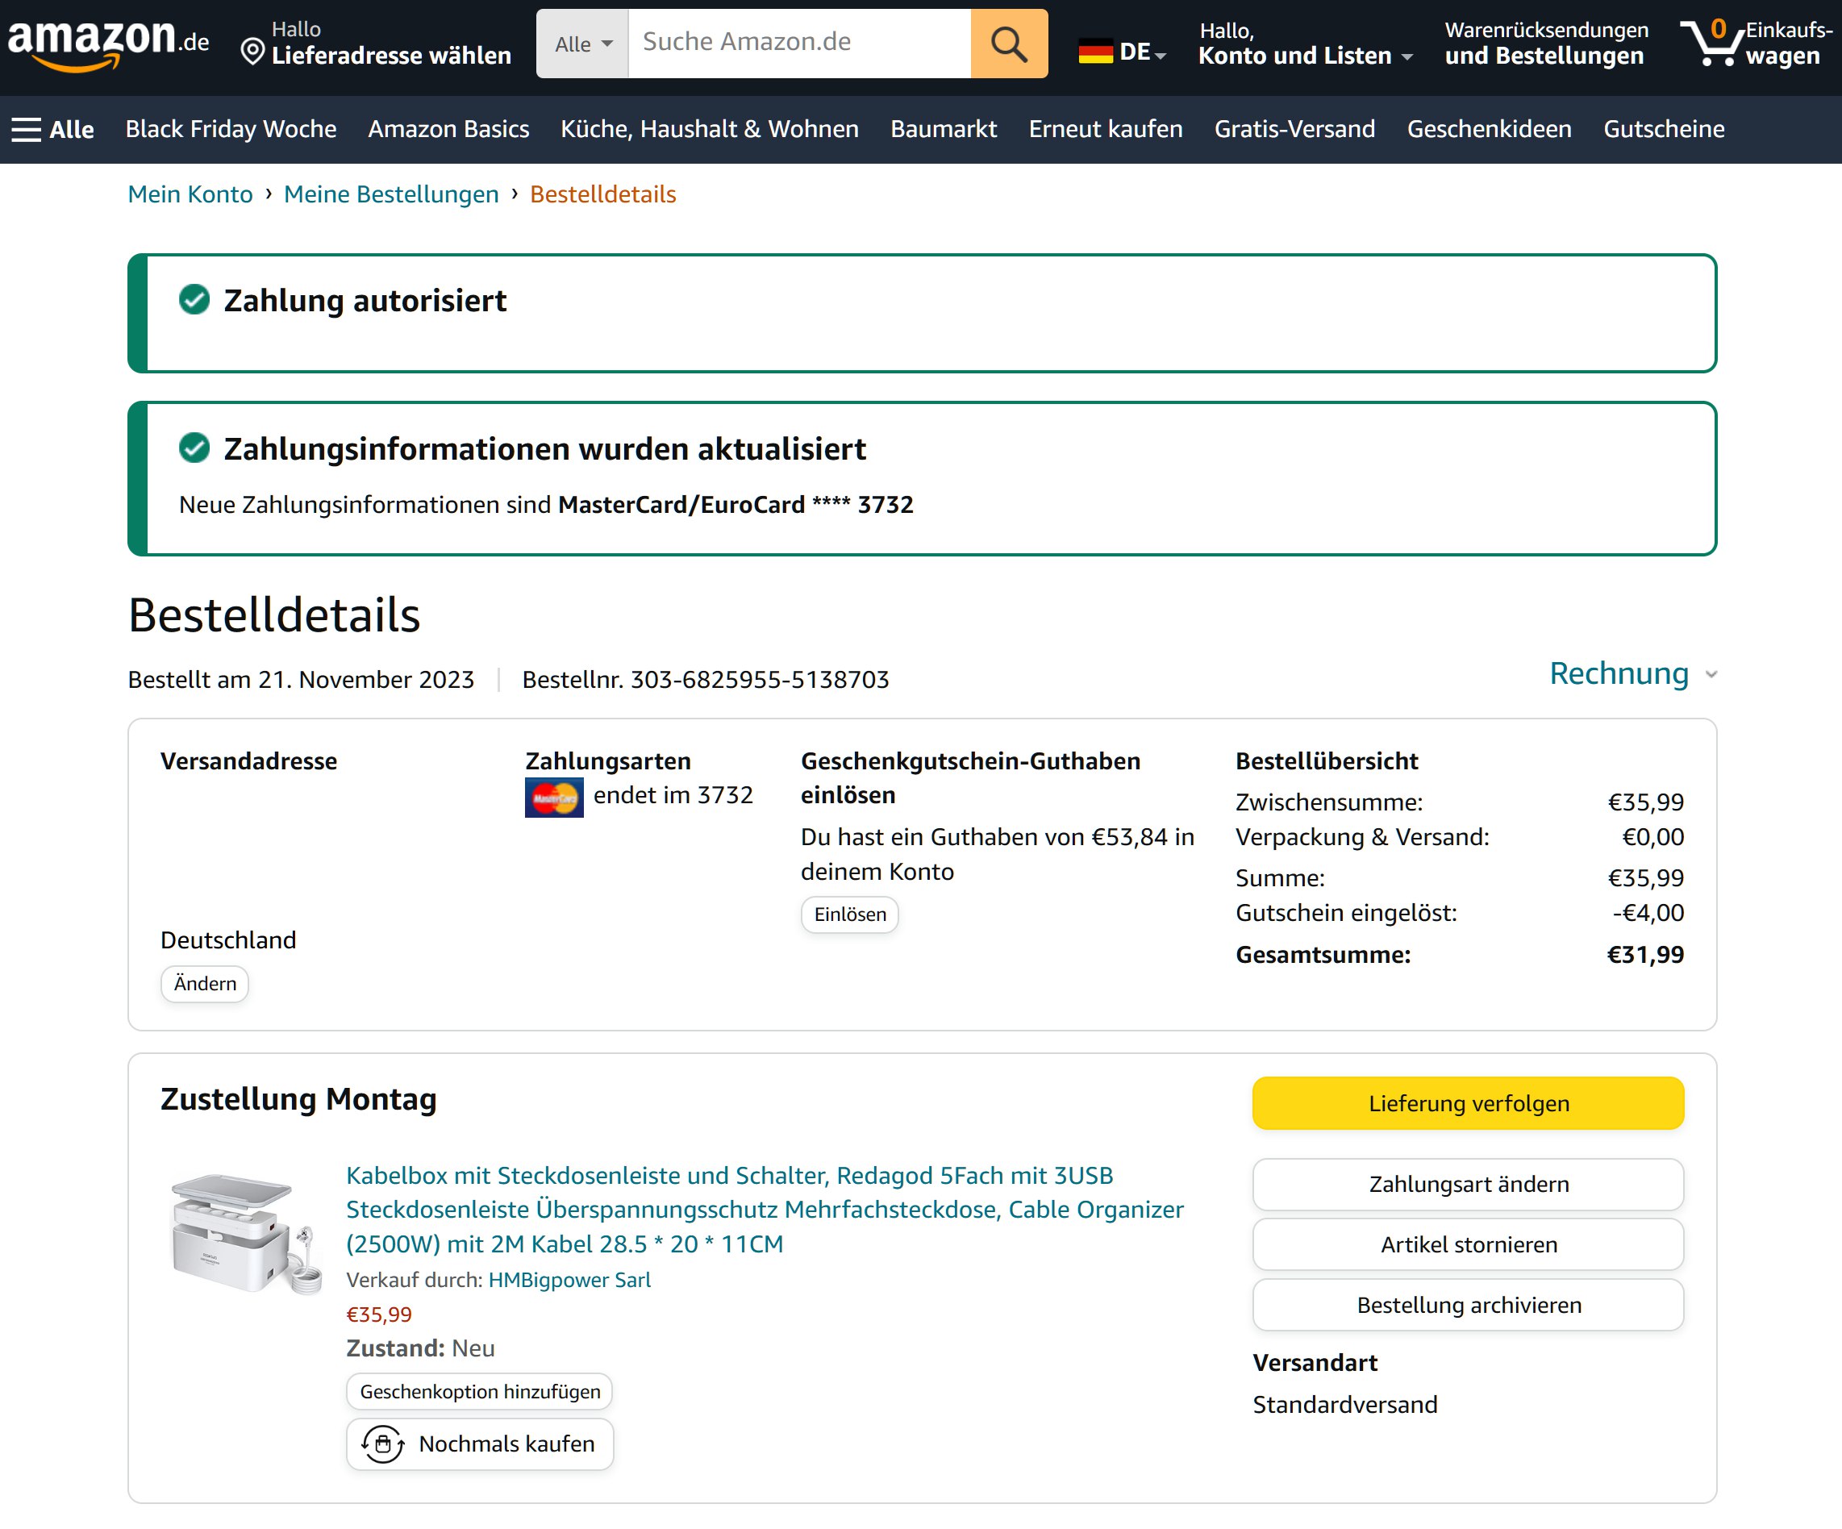Open Gutscheine navigation item
Viewport: 1842px width, 1529px height.
point(1663,129)
